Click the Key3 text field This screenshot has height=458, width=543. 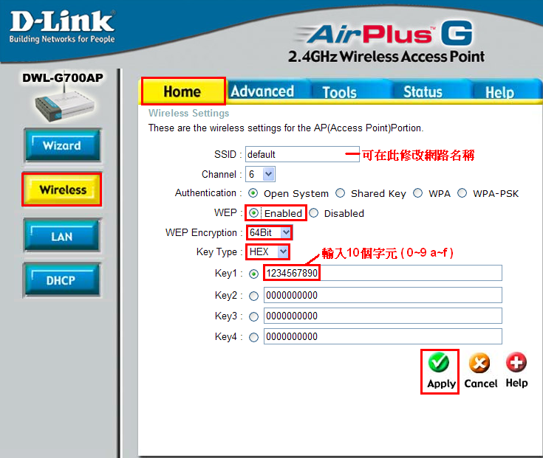point(383,316)
